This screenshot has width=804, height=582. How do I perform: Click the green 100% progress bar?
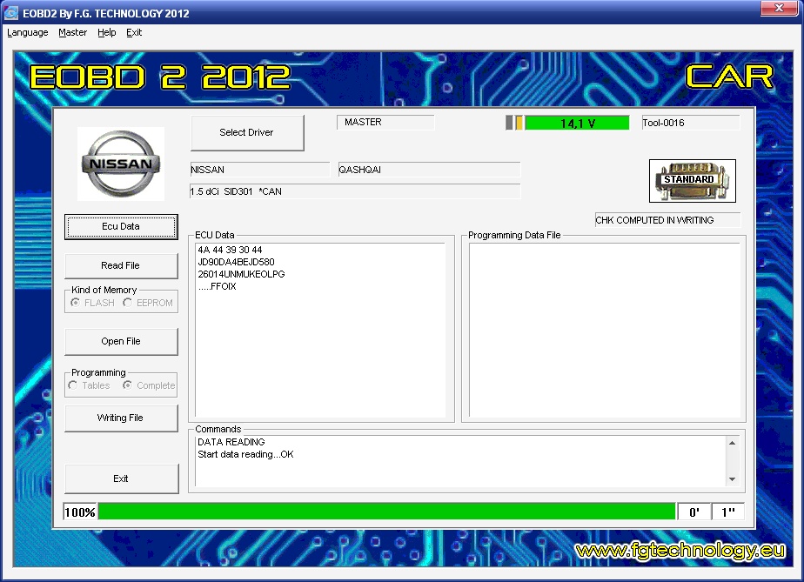[x=386, y=512]
